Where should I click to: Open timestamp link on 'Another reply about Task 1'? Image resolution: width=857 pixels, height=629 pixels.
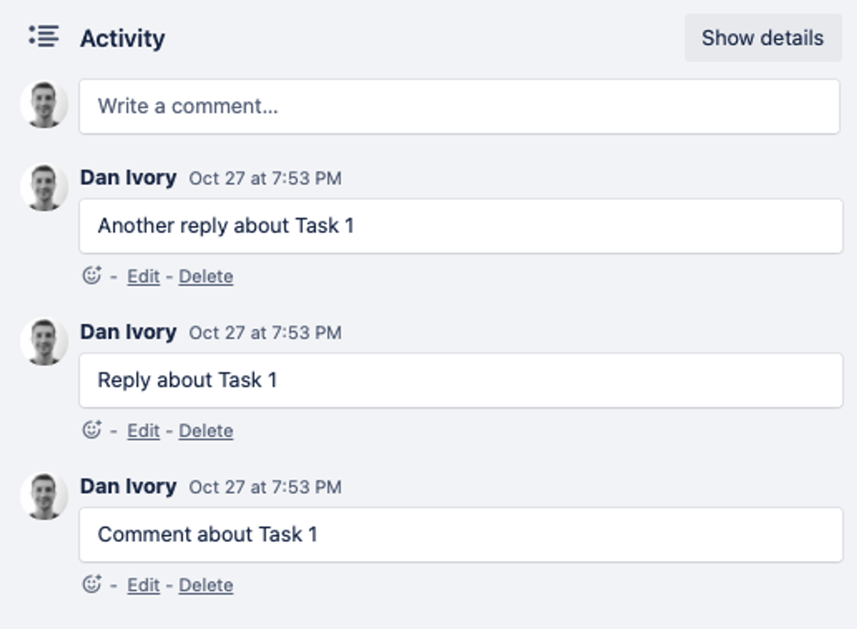point(265,179)
